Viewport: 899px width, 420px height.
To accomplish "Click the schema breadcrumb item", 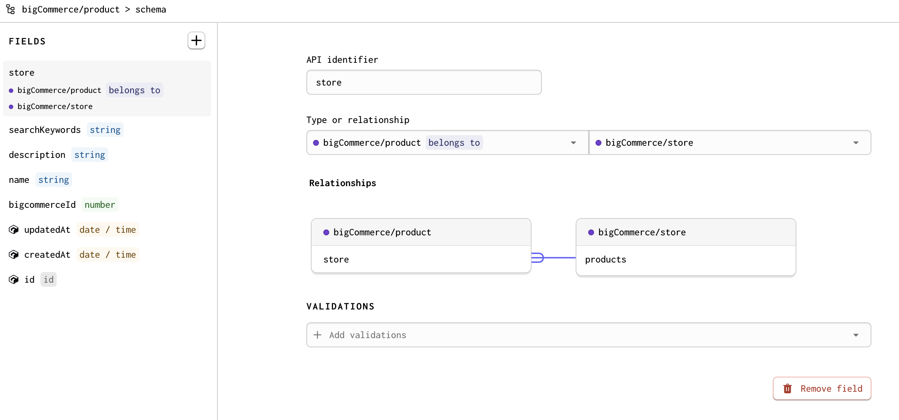I will tap(150, 9).
